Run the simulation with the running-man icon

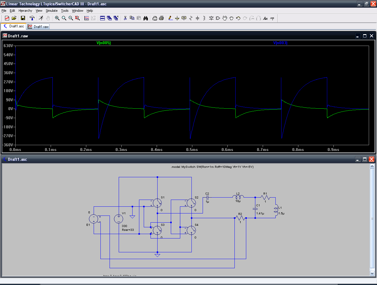click(x=41, y=18)
